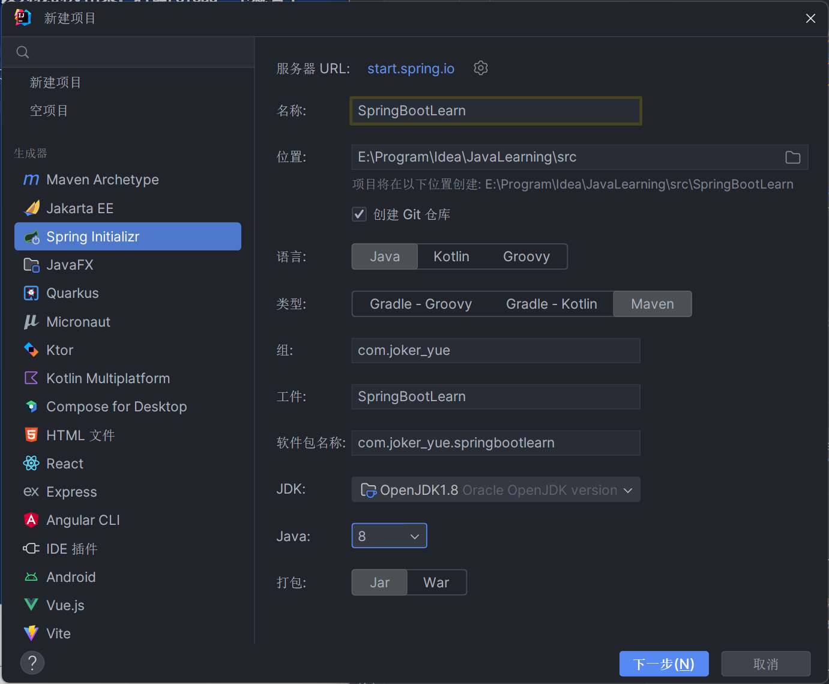Viewport: 829px width, 684px height.
Task: Click the 下一步(N) button
Action: [x=664, y=664]
